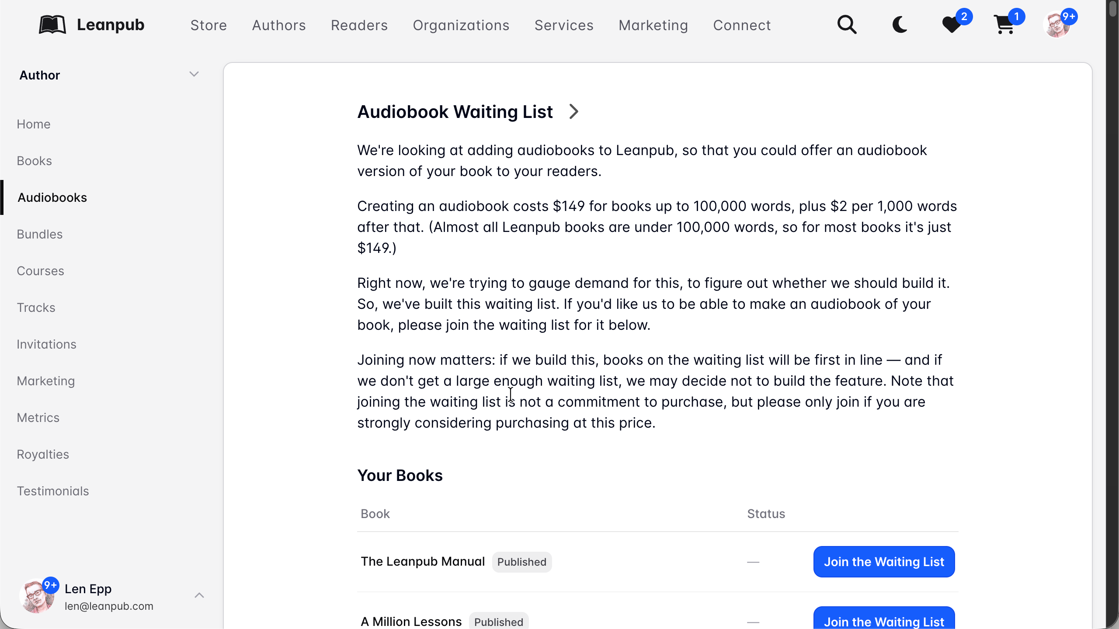Go to Marketing in the sidebar

pos(46,381)
